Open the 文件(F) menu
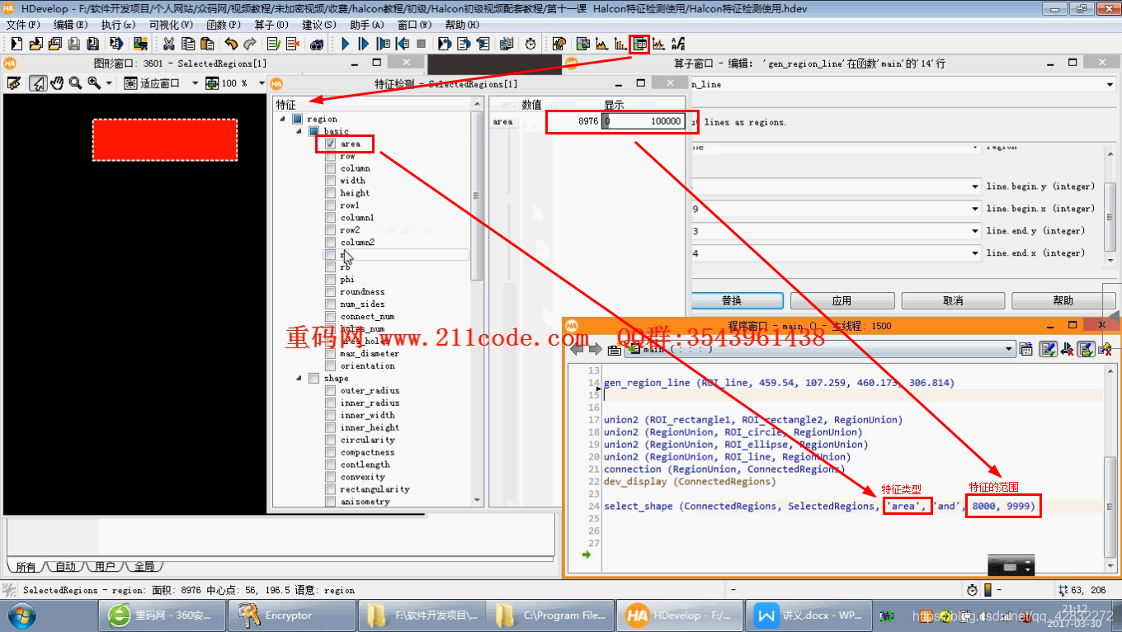 tap(22, 25)
